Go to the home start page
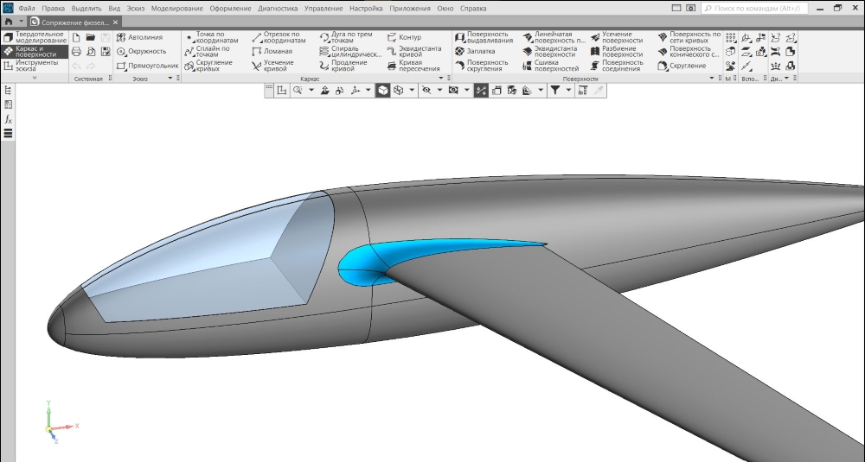 (9, 22)
